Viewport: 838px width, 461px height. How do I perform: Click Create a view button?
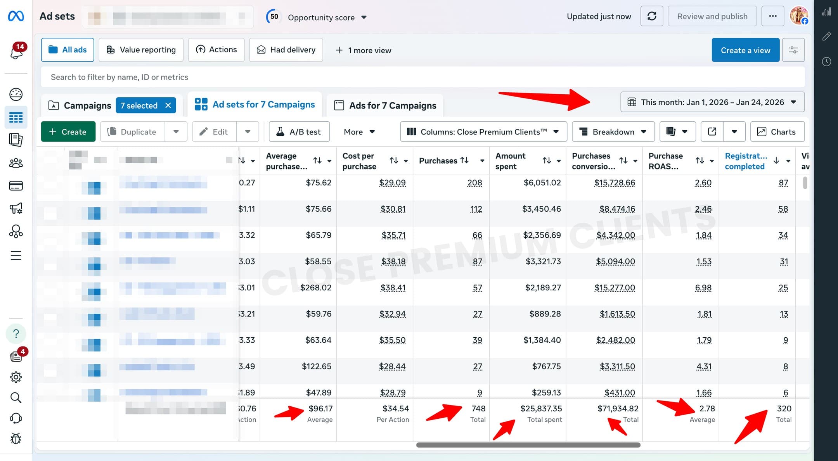[745, 50]
